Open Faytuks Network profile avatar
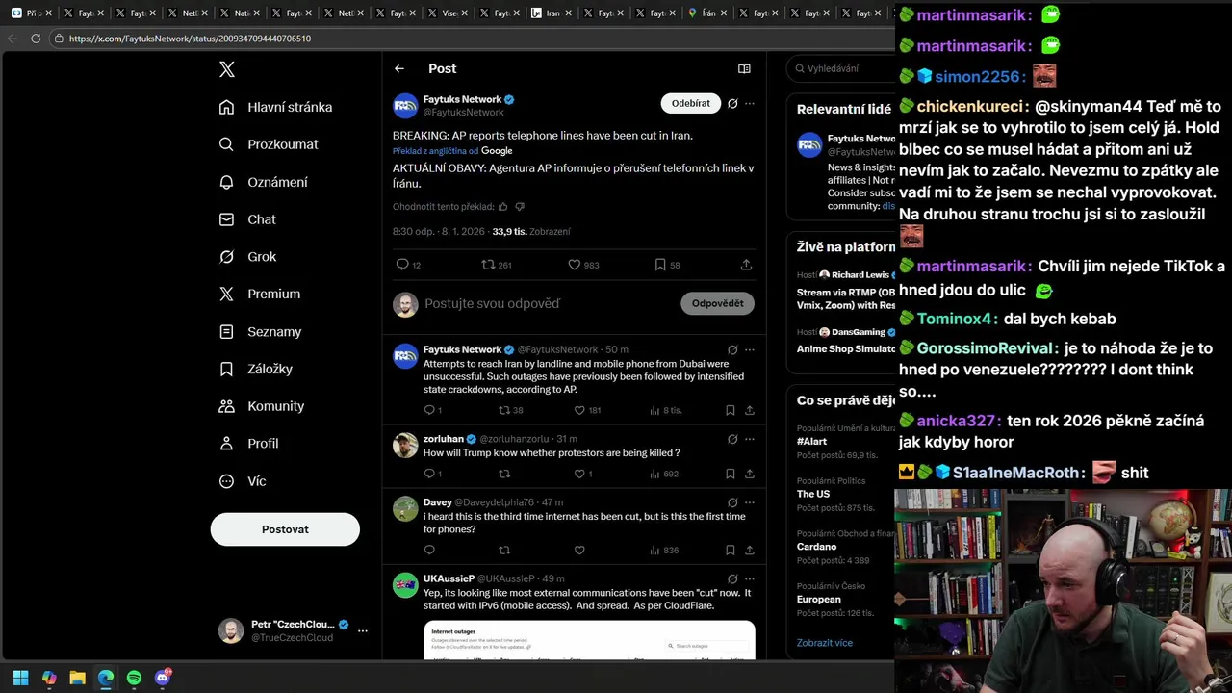This screenshot has width=1232, height=693. [405, 106]
